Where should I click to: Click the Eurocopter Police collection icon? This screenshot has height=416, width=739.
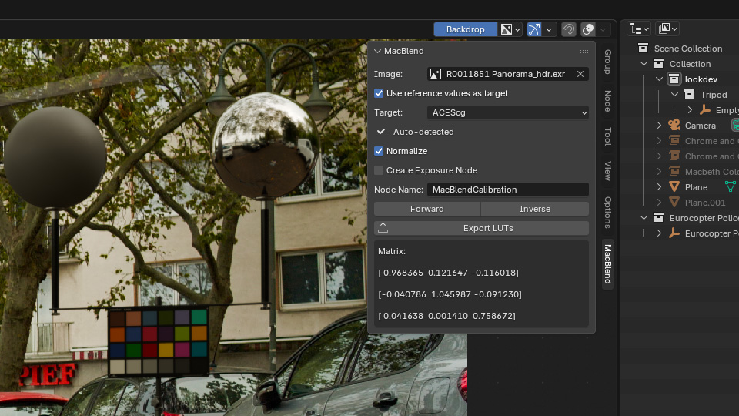point(658,218)
